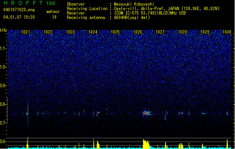Click the 1025 time axis marker
The height and width of the screenshot is (149, 235).
pyautogui.click(x=115, y=32)
